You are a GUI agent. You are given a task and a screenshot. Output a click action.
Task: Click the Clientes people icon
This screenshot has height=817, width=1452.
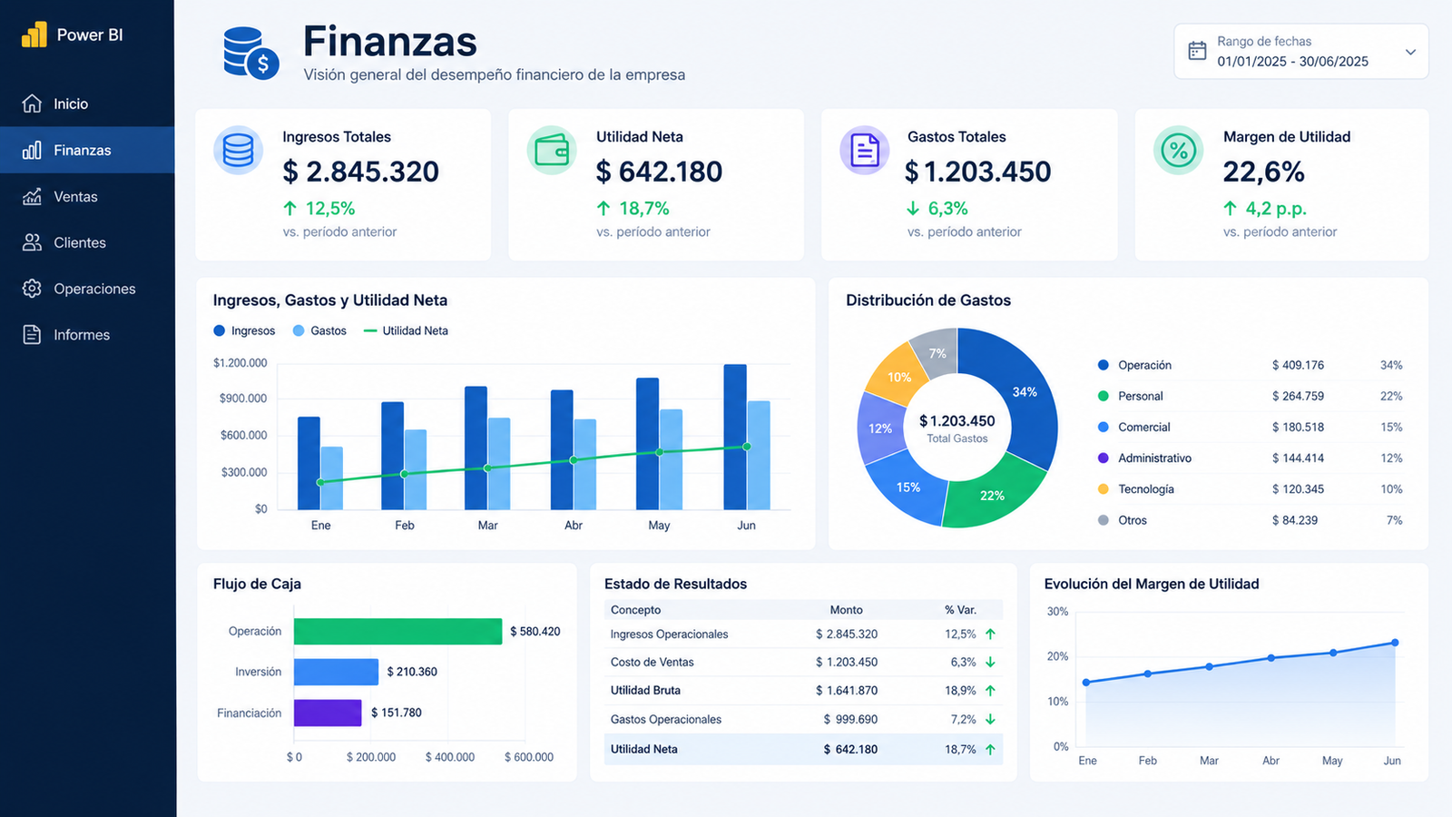32,242
